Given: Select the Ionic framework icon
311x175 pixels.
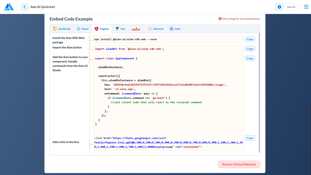Looking at the screenshot, I should [171, 29].
